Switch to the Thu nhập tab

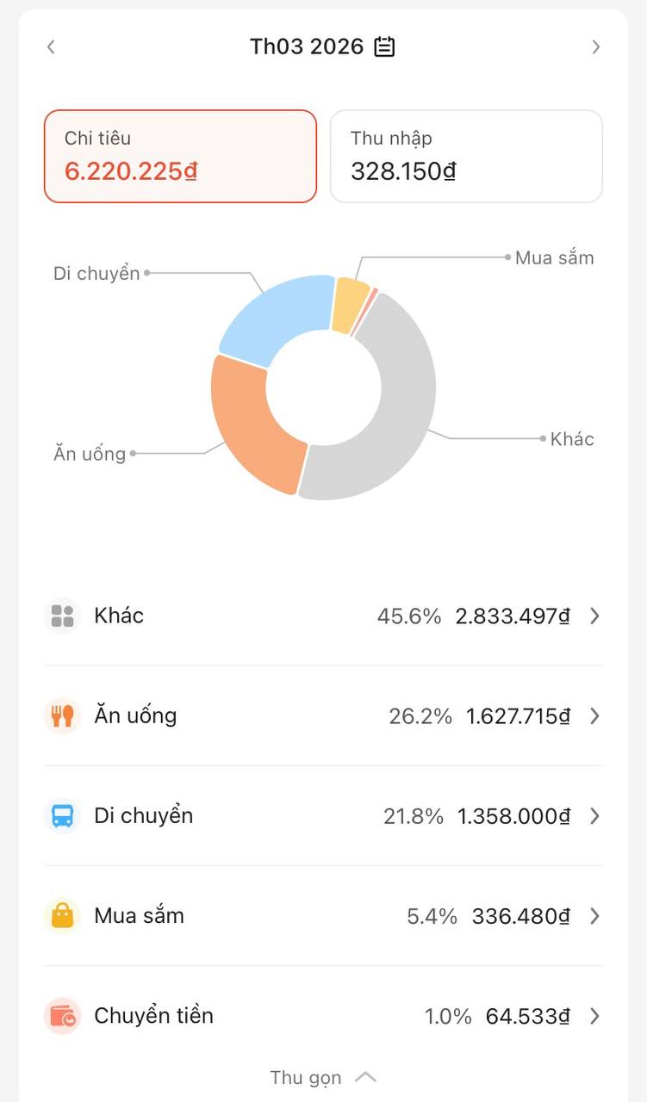(x=466, y=156)
